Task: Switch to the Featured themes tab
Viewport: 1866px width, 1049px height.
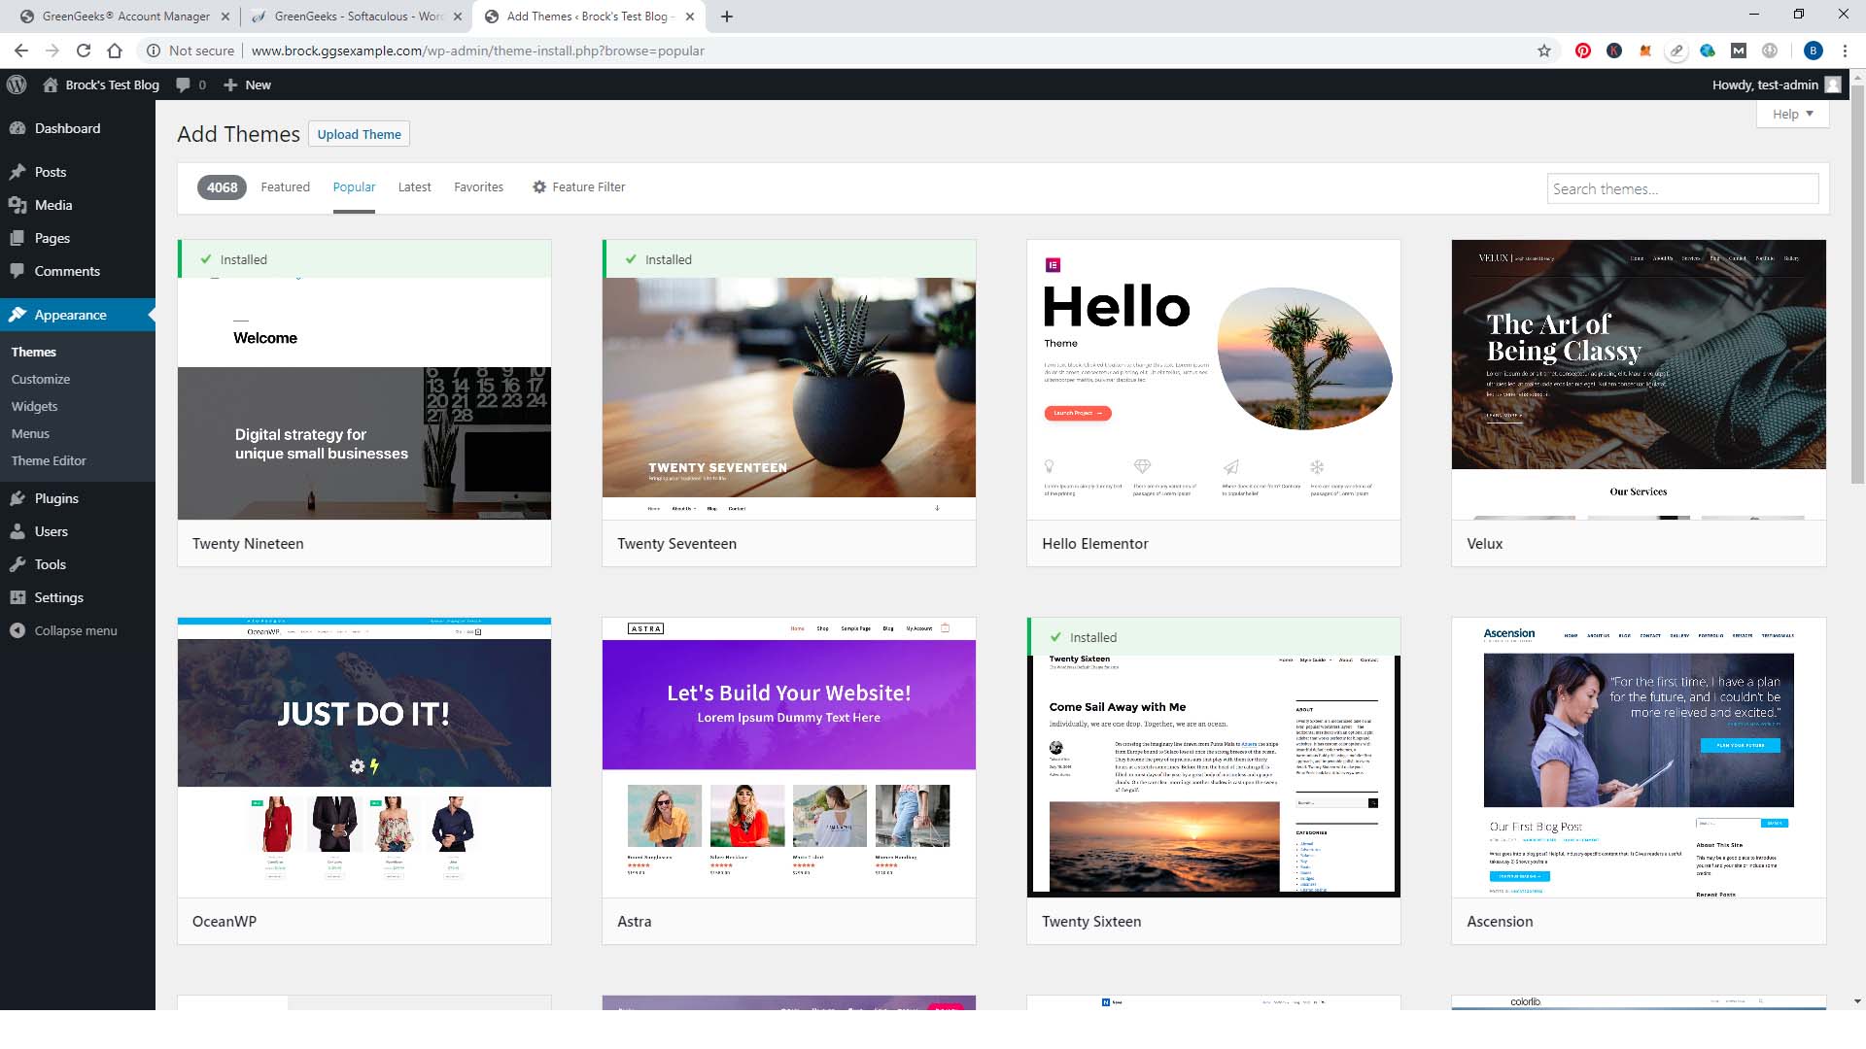Action: click(285, 186)
